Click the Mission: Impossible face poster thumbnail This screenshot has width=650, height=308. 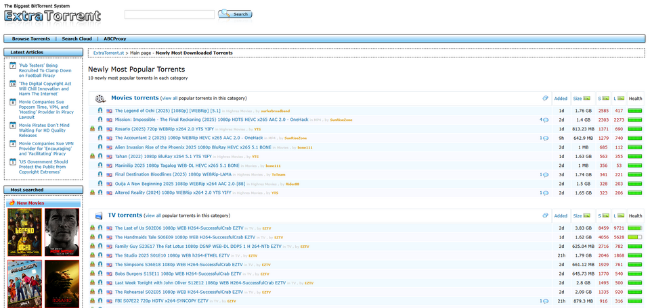[62, 232]
